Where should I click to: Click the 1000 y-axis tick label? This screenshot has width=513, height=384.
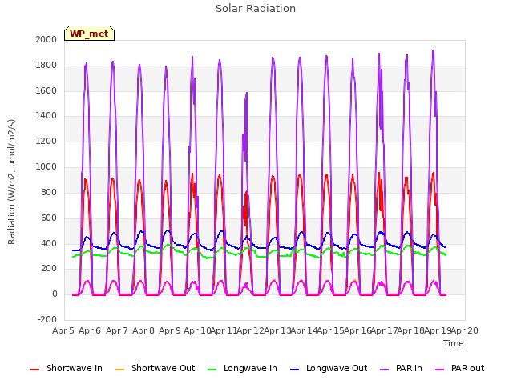[x=46, y=167]
